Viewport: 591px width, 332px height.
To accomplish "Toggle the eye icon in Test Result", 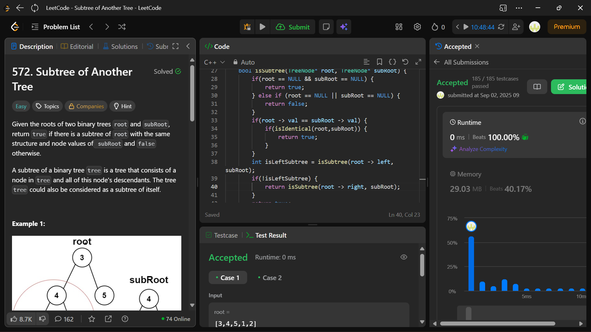I will click(x=404, y=257).
